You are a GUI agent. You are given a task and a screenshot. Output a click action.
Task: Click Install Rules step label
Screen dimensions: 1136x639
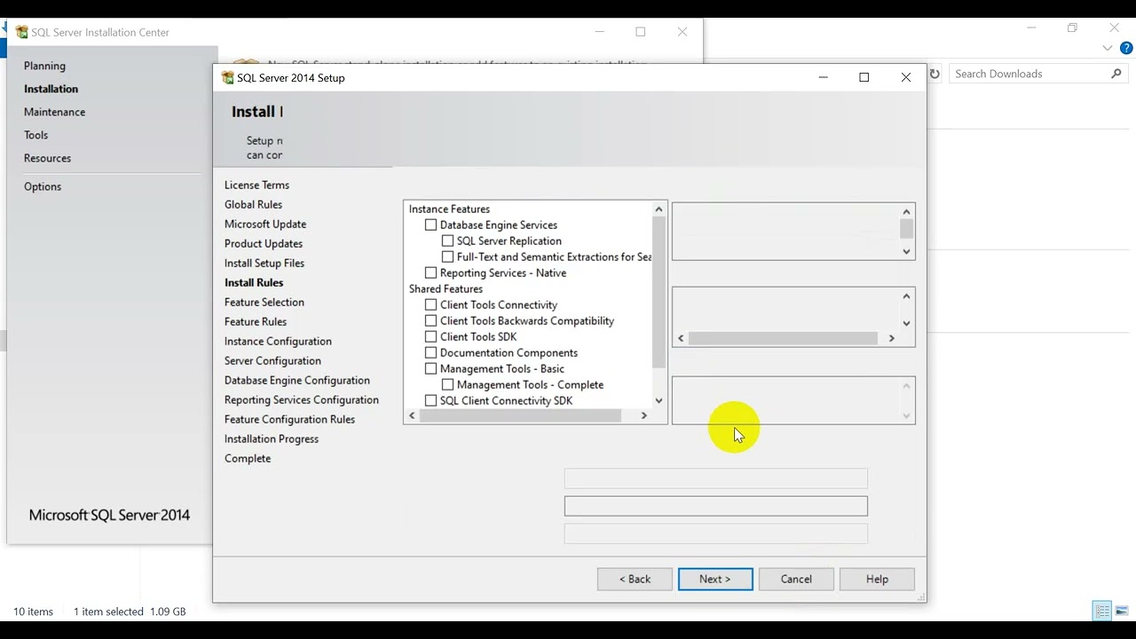pyautogui.click(x=254, y=283)
